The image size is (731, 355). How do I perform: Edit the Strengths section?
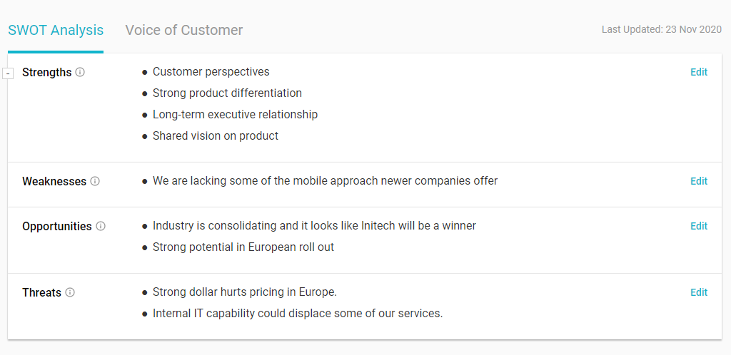pos(699,72)
